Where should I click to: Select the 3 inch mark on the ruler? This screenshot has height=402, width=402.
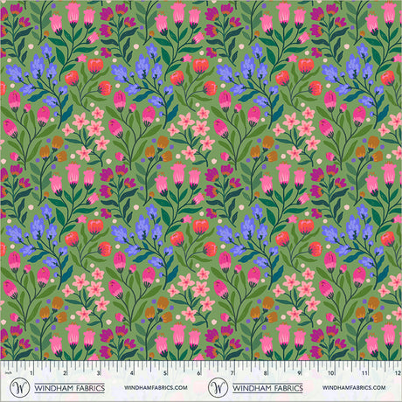point(99,373)
